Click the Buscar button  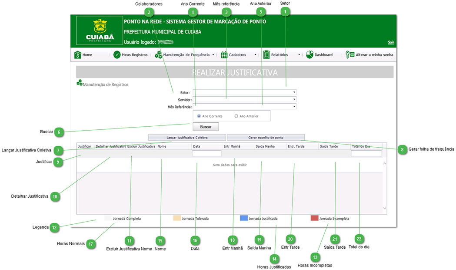click(x=206, y=127)
